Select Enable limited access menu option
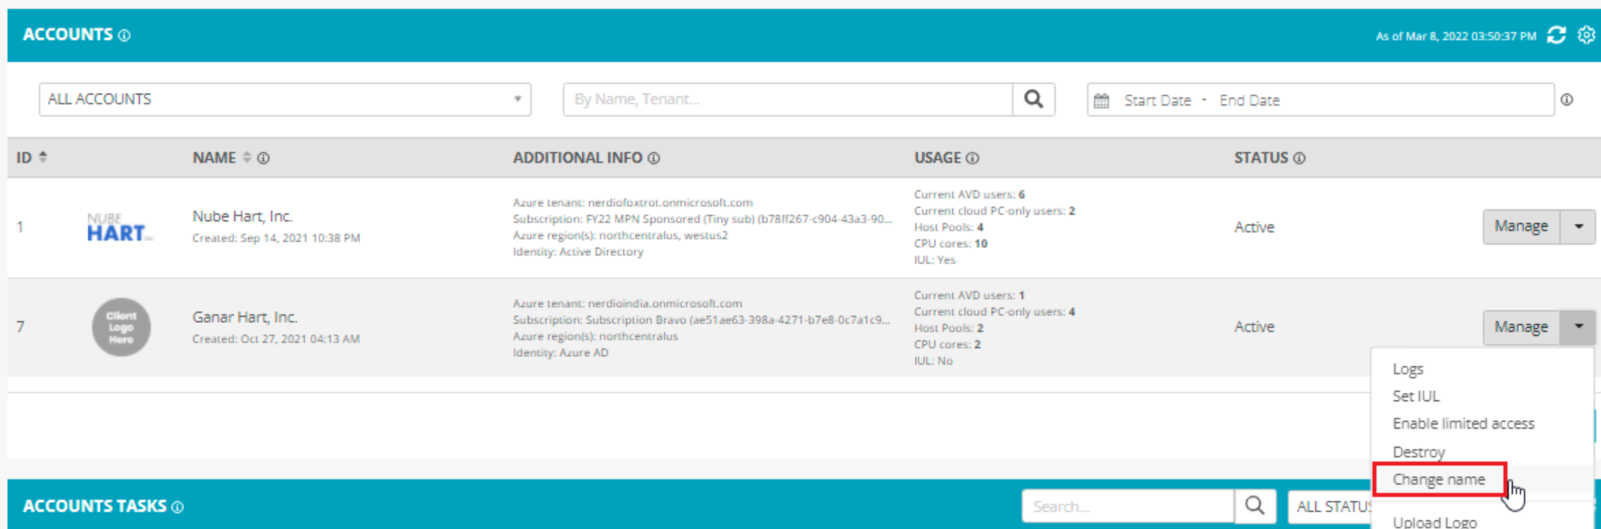The width and height of the screenshot is (1601, 529). 1463,424
